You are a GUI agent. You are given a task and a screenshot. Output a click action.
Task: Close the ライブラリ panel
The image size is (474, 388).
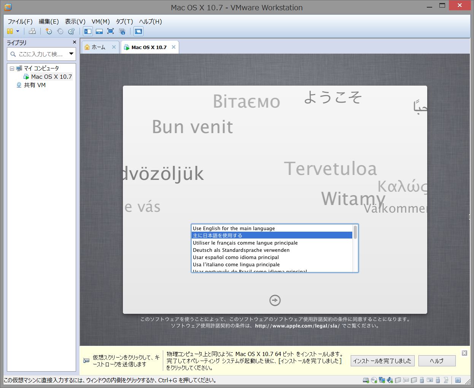pos(74,42)
